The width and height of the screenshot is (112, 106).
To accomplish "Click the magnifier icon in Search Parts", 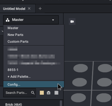I will point(33,93).
